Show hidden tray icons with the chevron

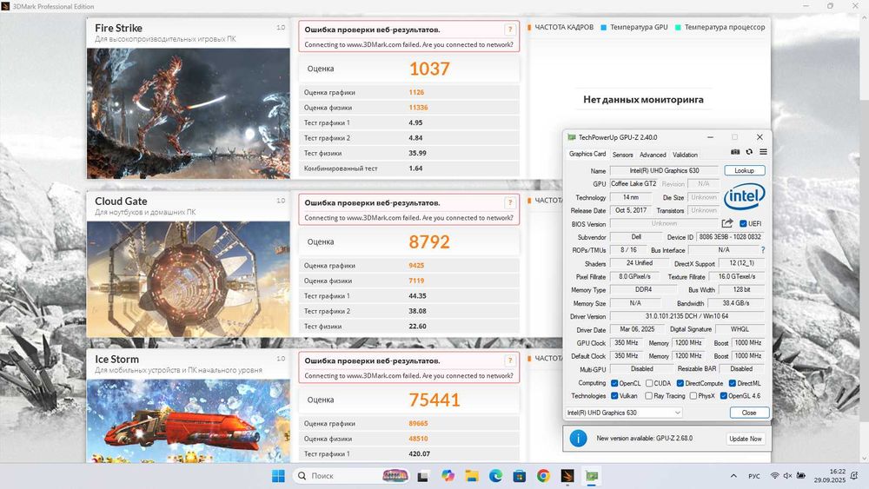pos(733,476)
